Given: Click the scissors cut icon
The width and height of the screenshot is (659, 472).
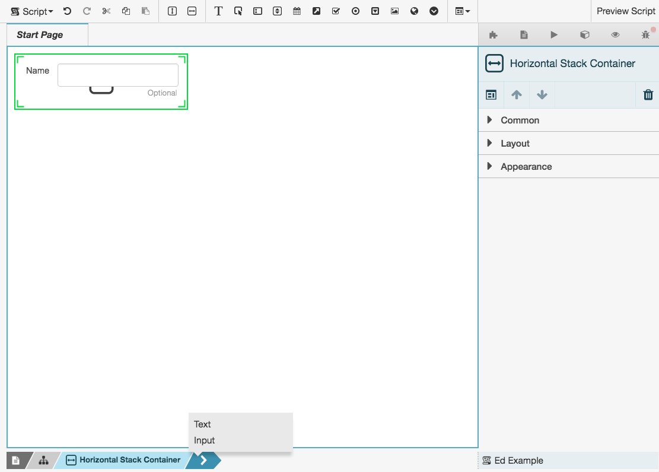Looking at the screenshot, I should (106, 11).
